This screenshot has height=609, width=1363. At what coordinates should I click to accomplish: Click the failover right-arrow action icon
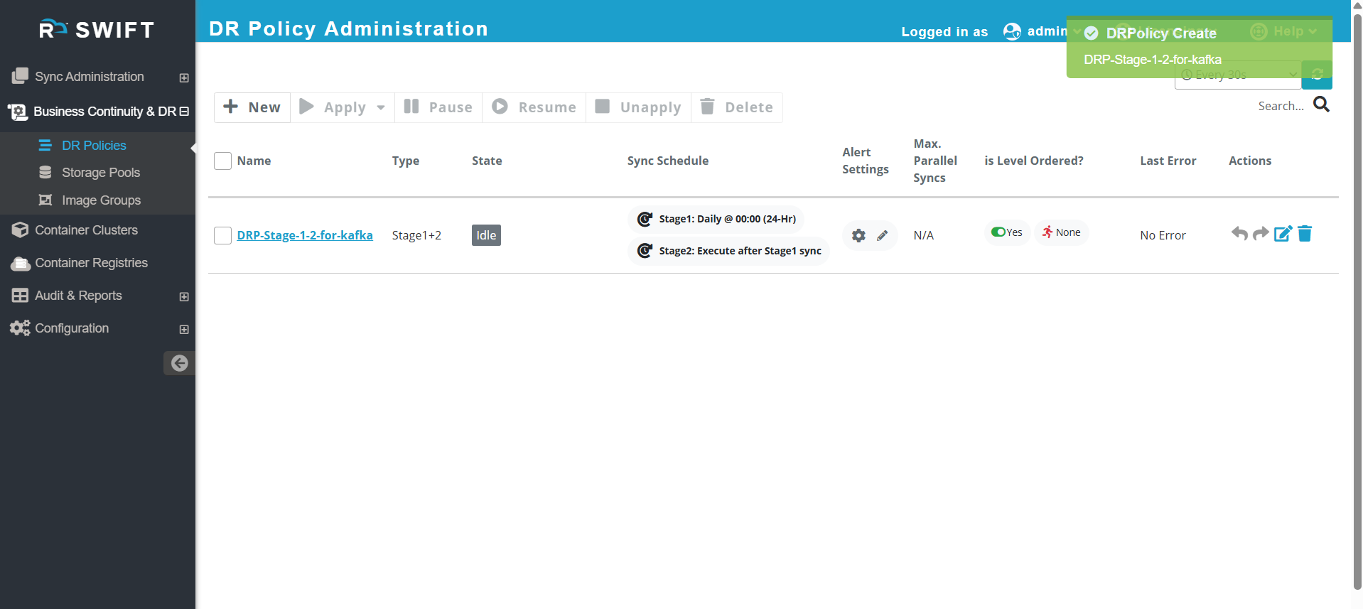pos(1261,233)
